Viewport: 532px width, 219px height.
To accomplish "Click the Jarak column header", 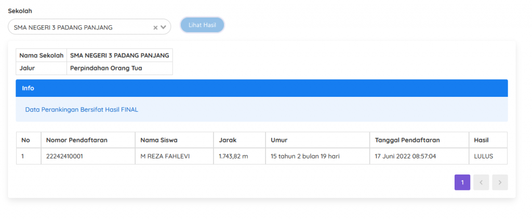I will (228, 140).
